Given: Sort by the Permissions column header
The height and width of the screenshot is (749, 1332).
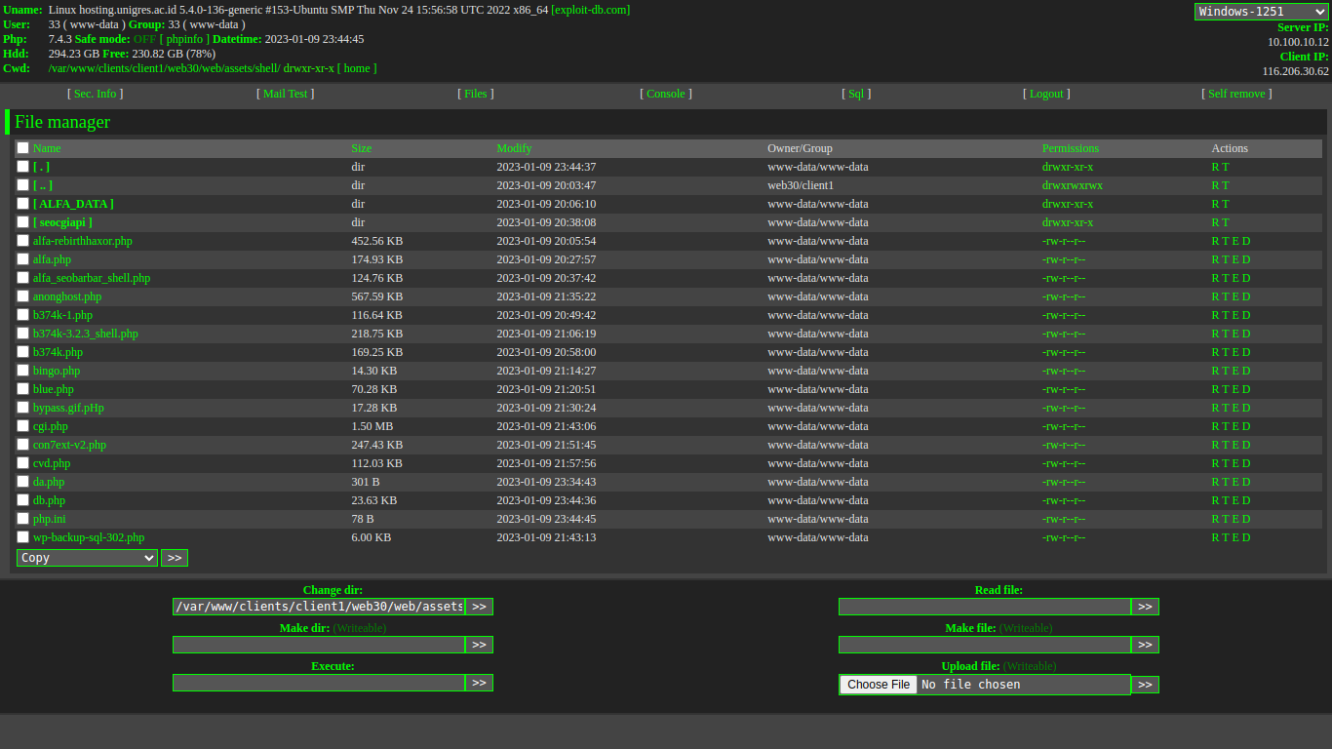Looking at the screenshot, I should (x=1070, y=148).
